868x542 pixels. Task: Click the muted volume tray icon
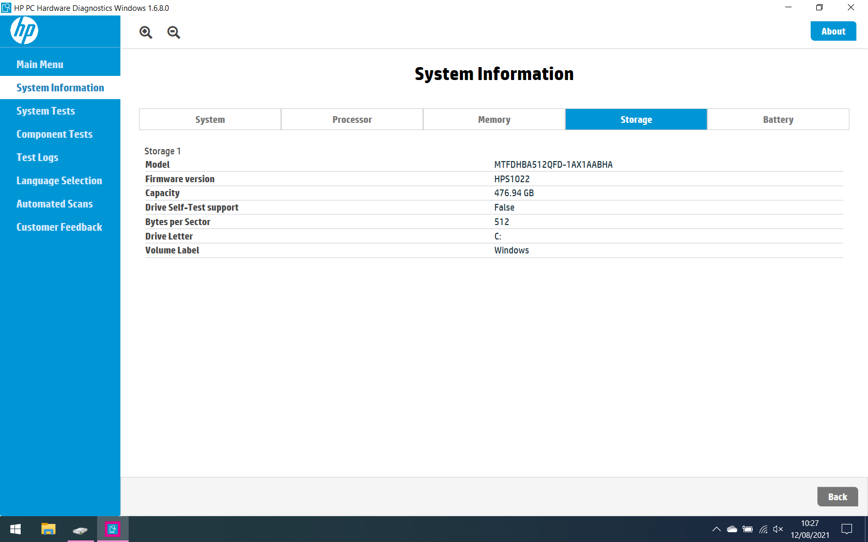pos(778,529)
